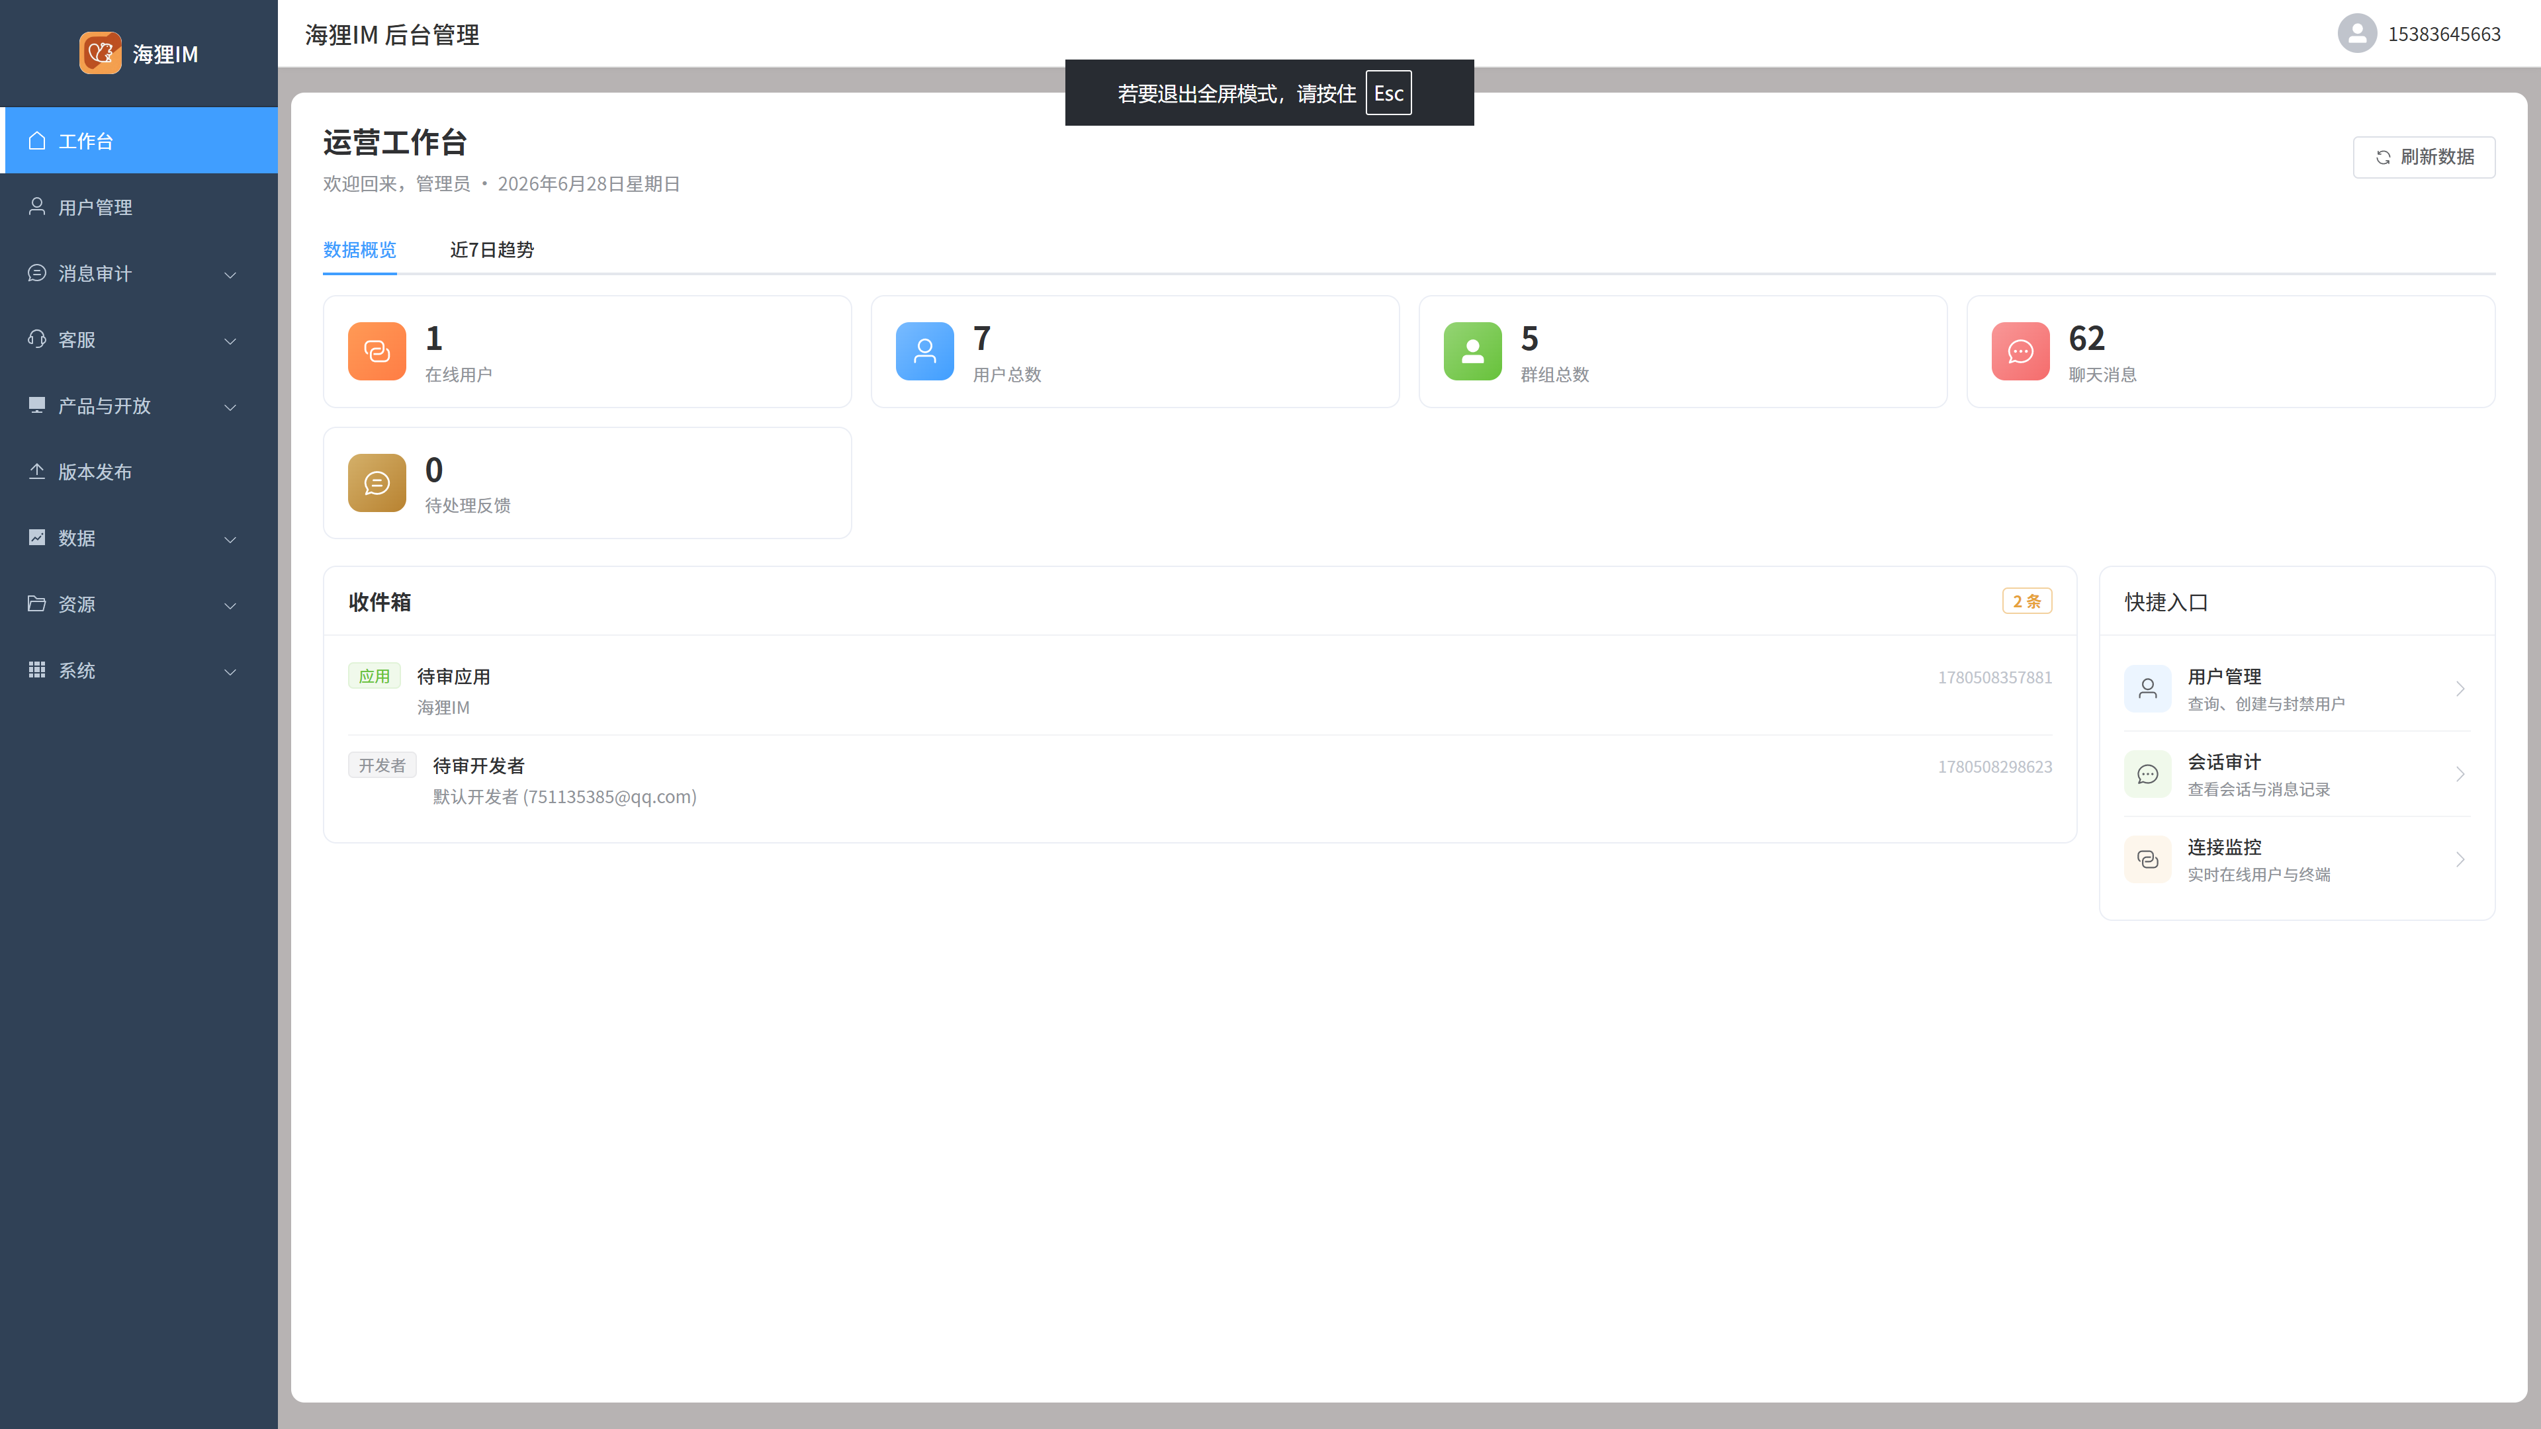Image resolution: width=2541 pixels, height=1429 pixels.
Task: Click the grid icon beside 系统
Action: tap(36, 670)
